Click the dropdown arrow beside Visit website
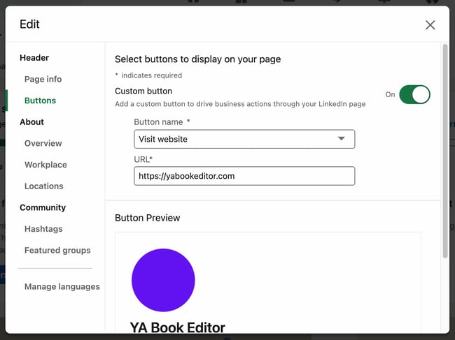Viewport: 455px width, 340px height. point(342,139)
